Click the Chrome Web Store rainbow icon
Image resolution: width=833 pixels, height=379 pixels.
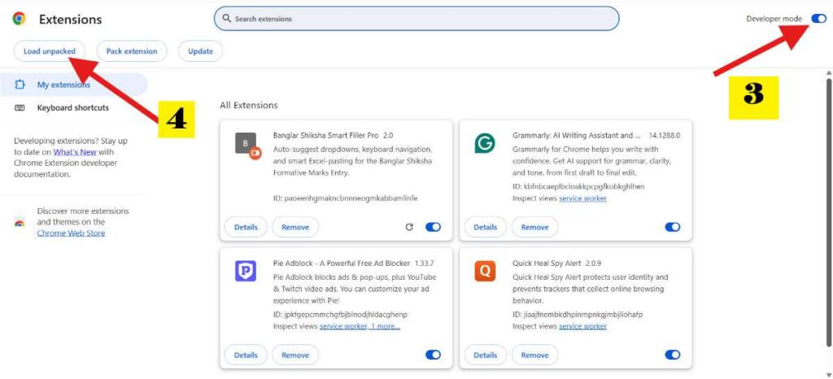tap(20, 223)
